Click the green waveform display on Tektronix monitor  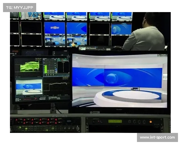click(29, 66)
